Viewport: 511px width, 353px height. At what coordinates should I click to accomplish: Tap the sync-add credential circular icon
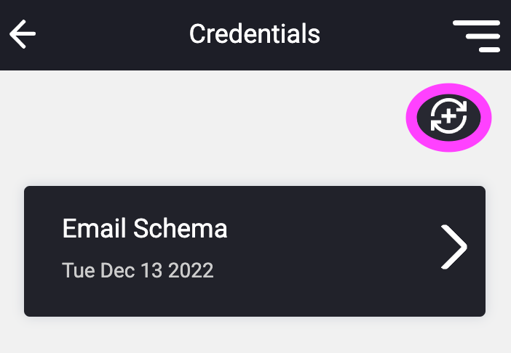pos(448,118)
